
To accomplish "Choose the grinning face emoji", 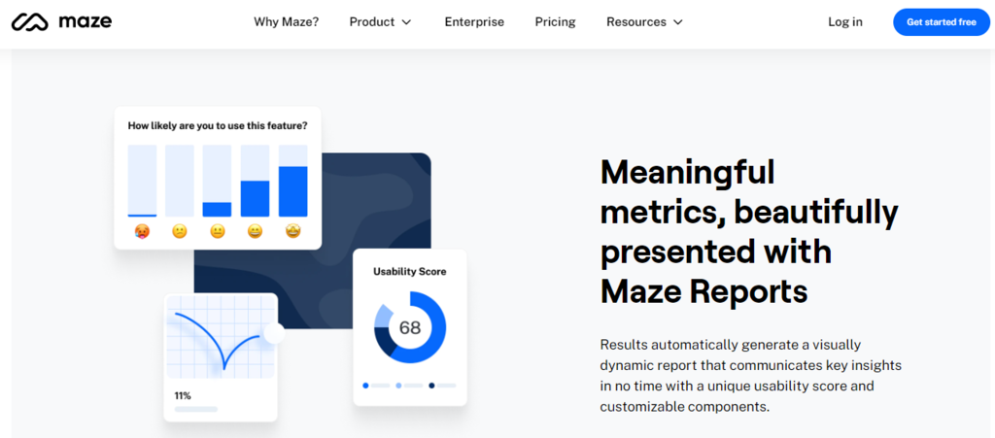I will tap(255, 231).
